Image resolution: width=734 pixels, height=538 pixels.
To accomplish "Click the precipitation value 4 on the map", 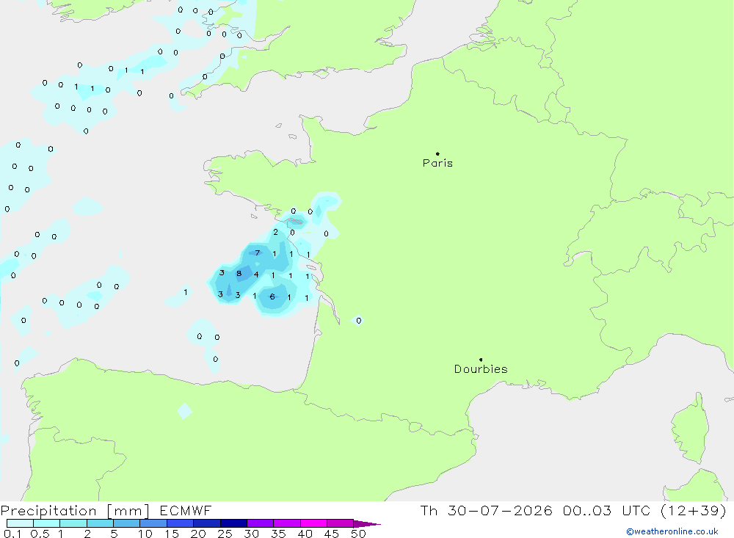I will (256, 275).
